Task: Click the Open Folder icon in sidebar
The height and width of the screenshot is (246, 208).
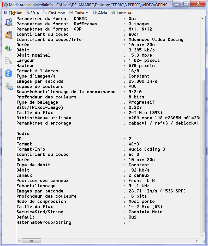Action: 9,35
